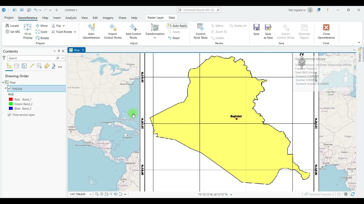
Task: Click Not signed in account link
Action: [297, 10]
